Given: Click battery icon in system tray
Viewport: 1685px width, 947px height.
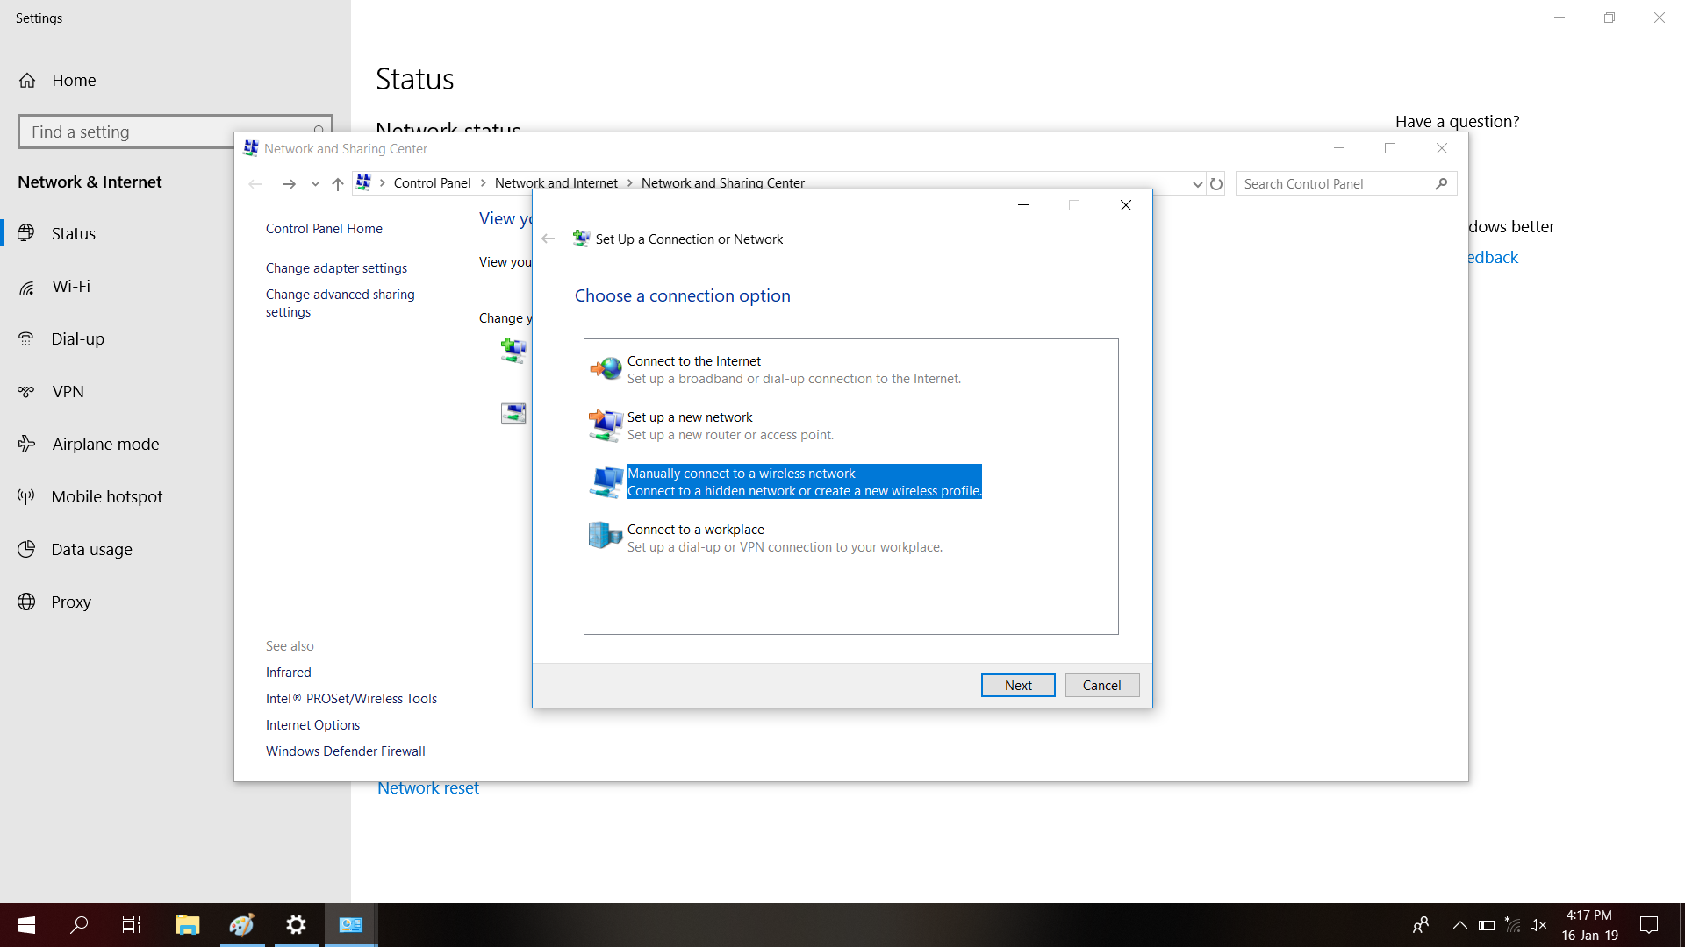Looking at the screenshot, I should pyautogui.click(x=1487, y=924).
